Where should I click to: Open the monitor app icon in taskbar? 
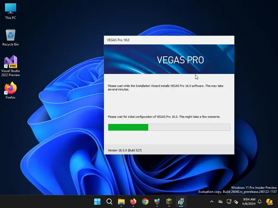tap(157, 201)
